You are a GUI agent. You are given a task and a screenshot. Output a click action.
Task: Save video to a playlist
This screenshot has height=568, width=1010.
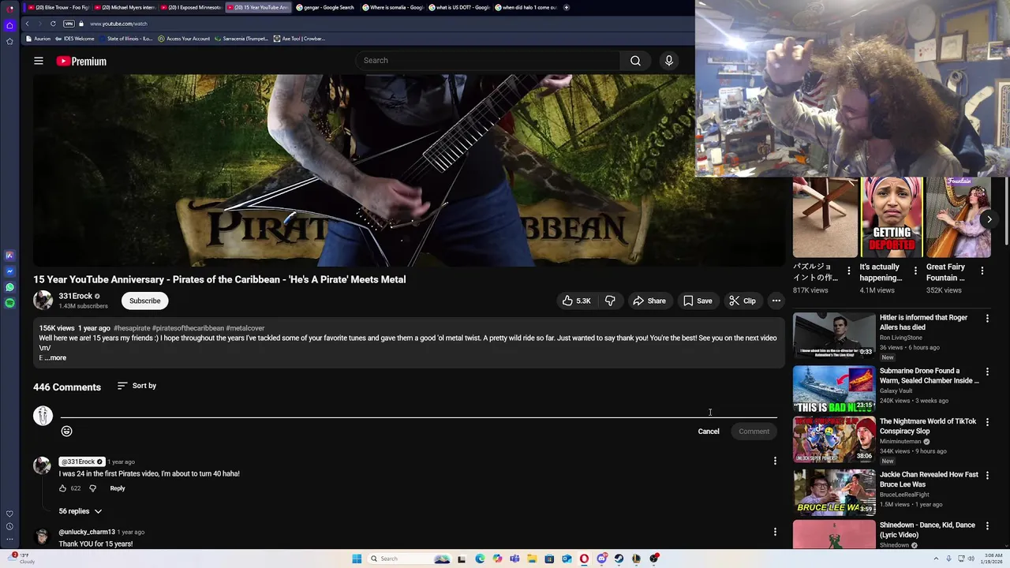point(698,301)
